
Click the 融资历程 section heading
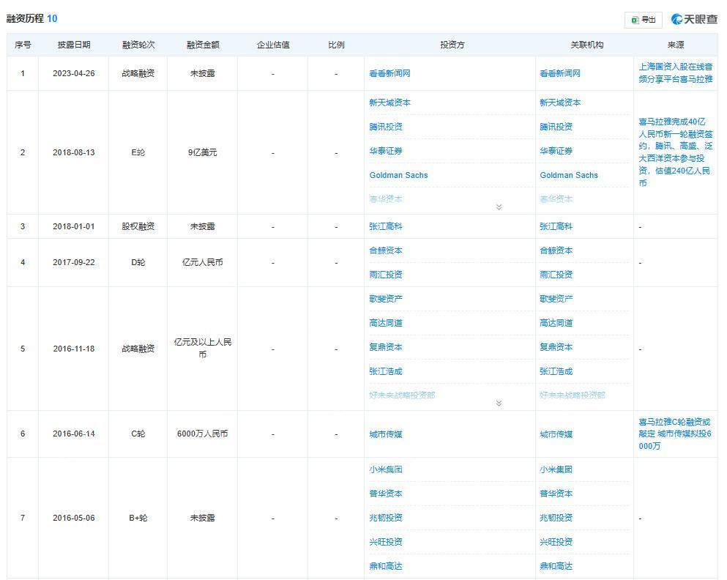[26, 18]
